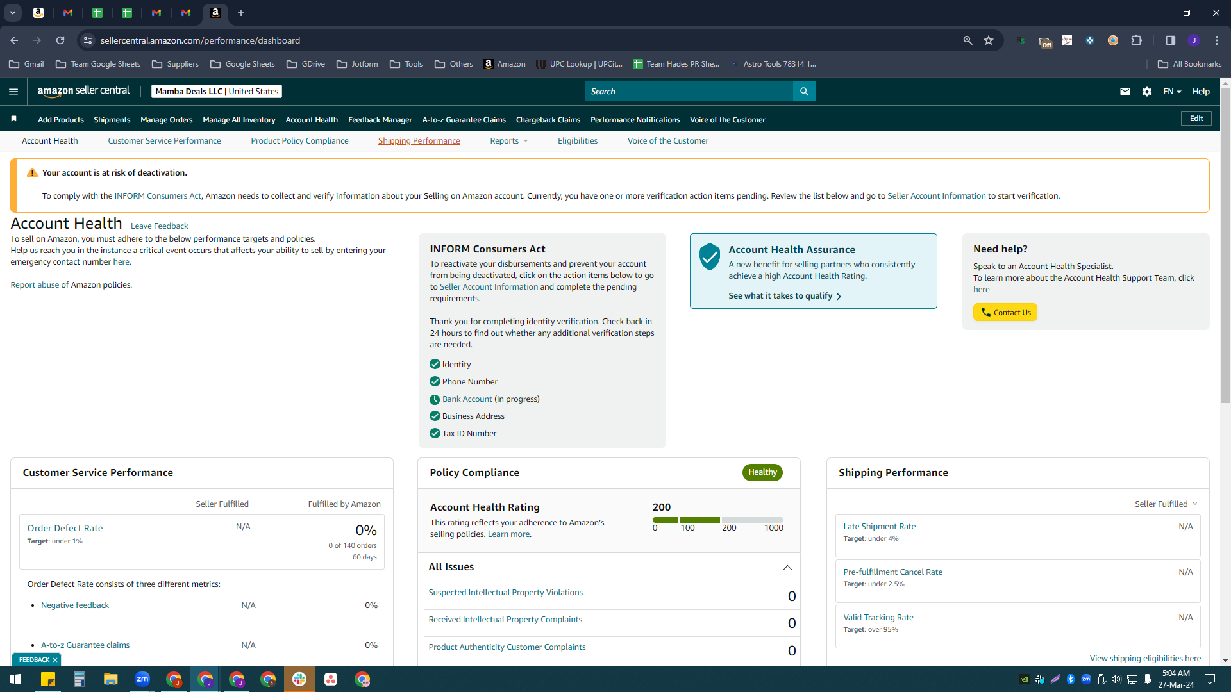Open Slack from the taskbar
This screenshot has height=692, width=1231.
pos(299,679)
